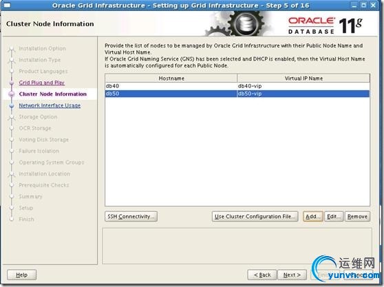Sort by the Hostname column header
The image size is (384, 287).
click(x=171, y=78)
